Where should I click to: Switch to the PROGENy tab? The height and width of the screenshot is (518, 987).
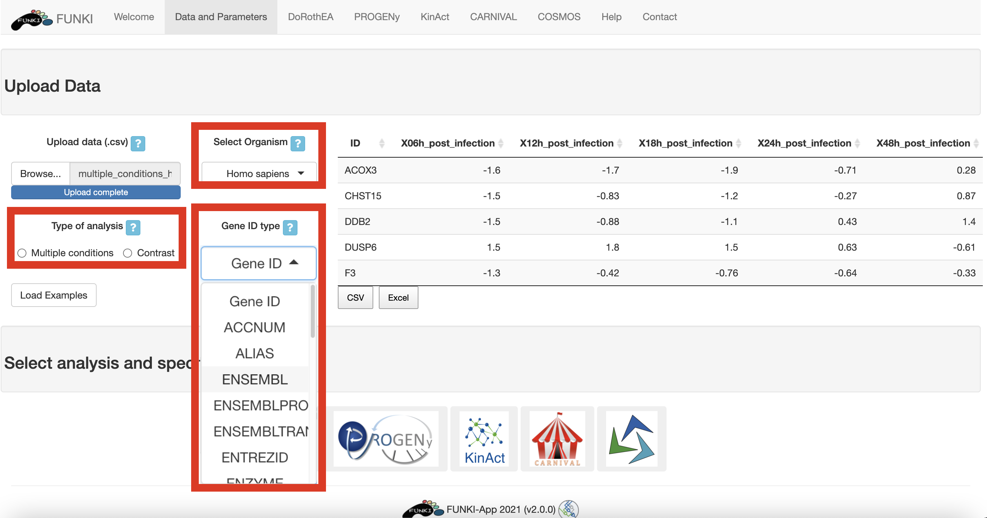coord(377,17)
